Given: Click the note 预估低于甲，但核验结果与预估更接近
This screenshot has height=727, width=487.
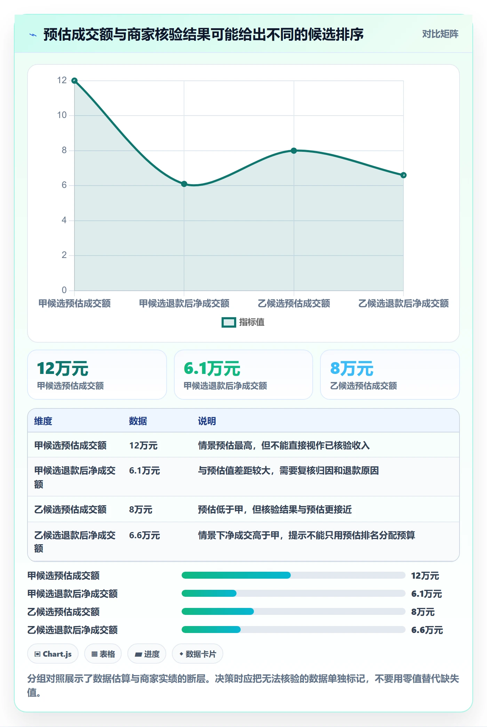Looking at the screenshot, I should pyautogui.click(x=275, y=509).
